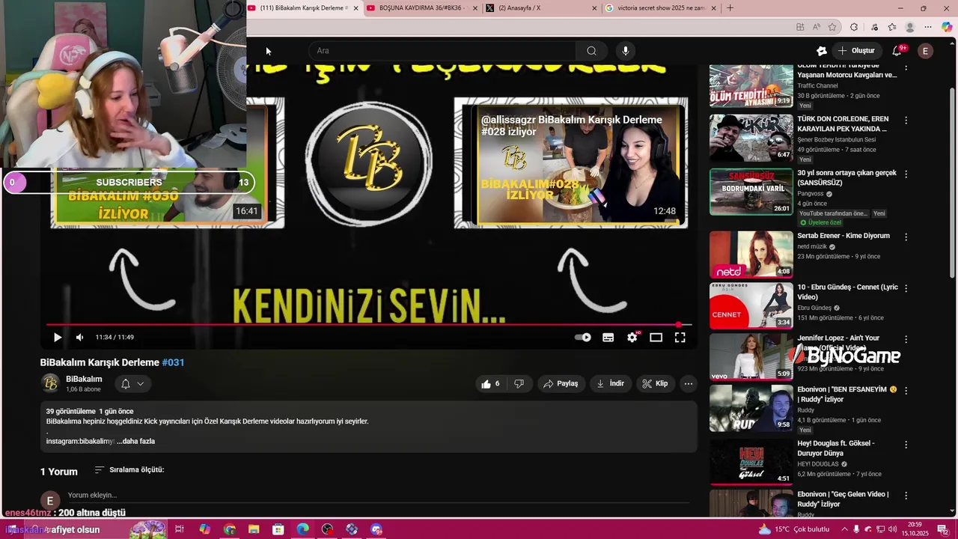Image resolution: width=958 pixels, height=539 pixels.
Task: Expand the description with ...daha fazla
Action: pos(135,442)
